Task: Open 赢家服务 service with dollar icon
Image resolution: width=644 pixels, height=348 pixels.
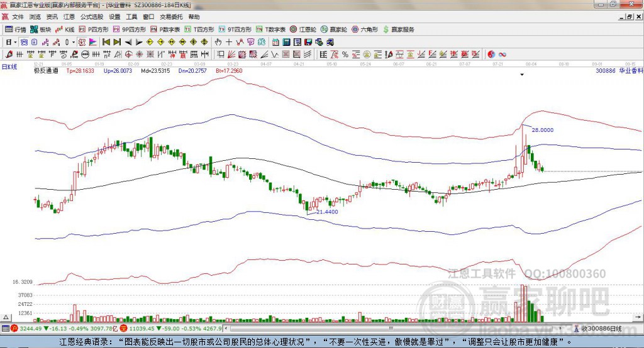Action: pyautogui.click(x=398, y=30)
